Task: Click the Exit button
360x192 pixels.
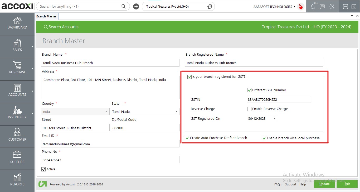Action: [347, 184]
